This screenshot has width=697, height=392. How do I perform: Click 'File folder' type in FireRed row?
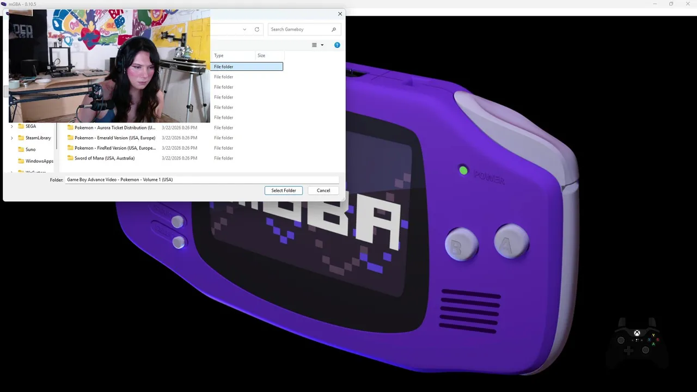point(224,148)
